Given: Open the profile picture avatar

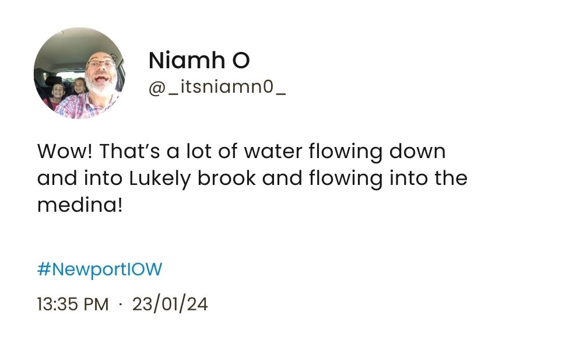Looking at the screenshot, I should (x=79, y=73).
